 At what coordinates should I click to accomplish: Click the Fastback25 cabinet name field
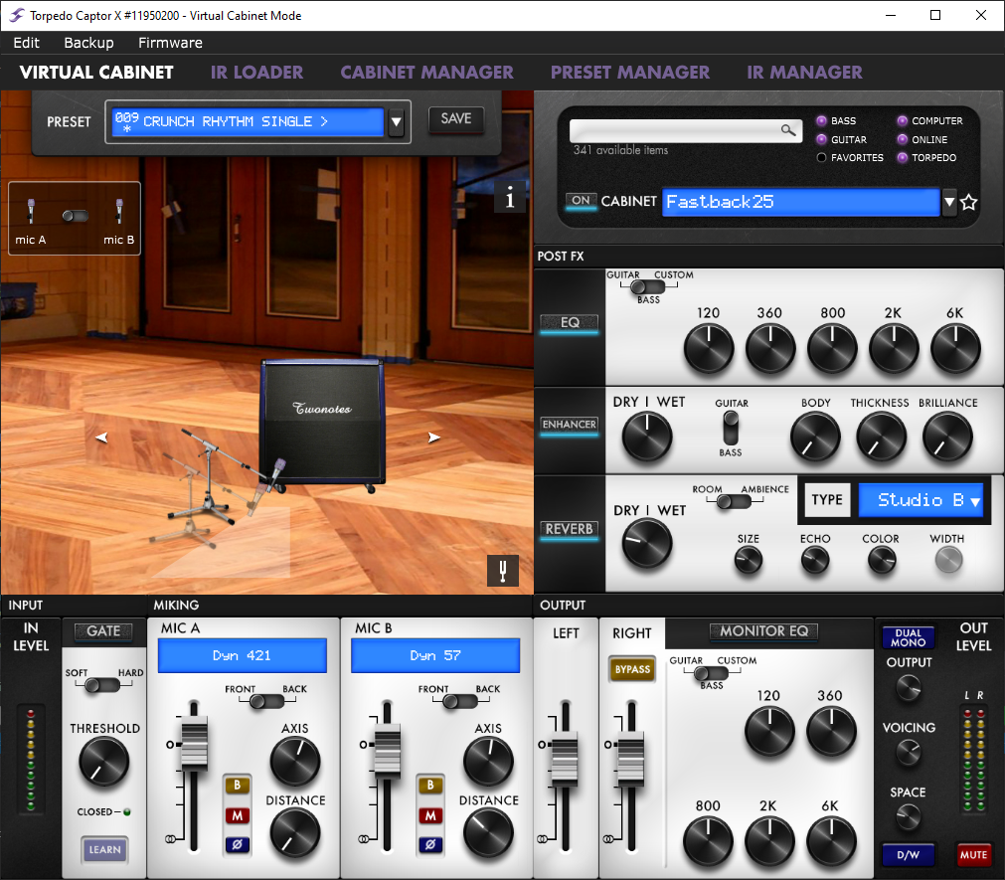point(800,203)
